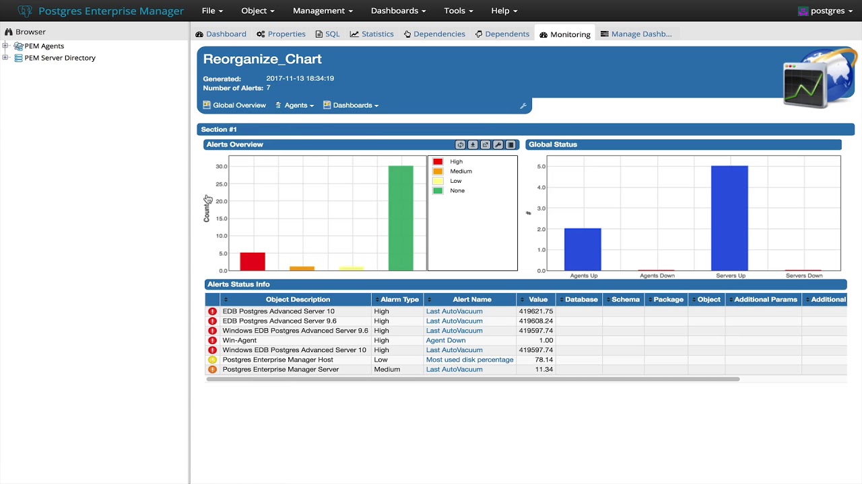Refresh the Alerts Overview chart
Image resolution: width=862 pixels, height=484 pixels.
point(460,145)
